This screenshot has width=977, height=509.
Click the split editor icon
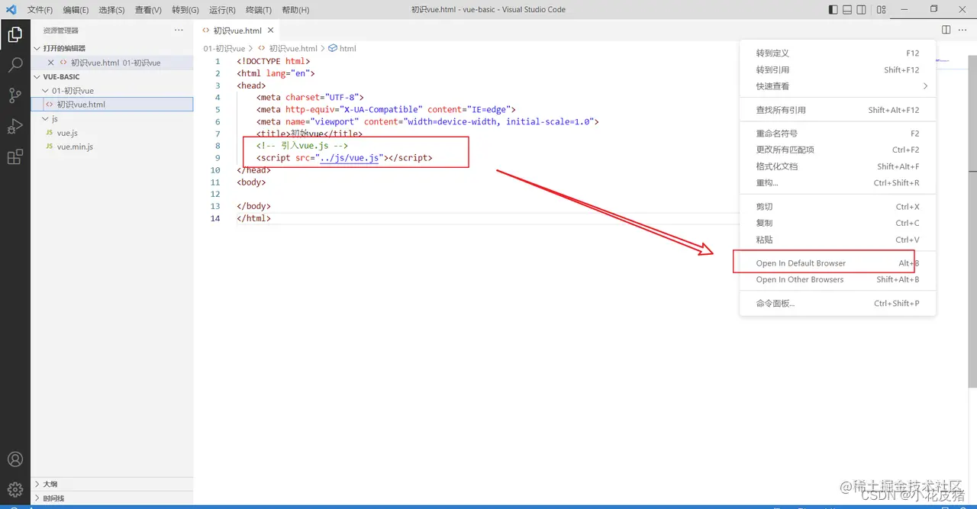coord(946,30)
